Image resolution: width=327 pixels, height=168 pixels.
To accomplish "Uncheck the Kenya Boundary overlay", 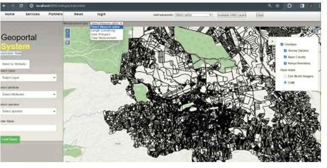I will [285, 63].
